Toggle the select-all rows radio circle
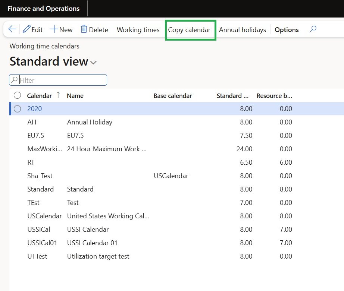This screenshot has width=344, height=291. (x=17, y=96)
